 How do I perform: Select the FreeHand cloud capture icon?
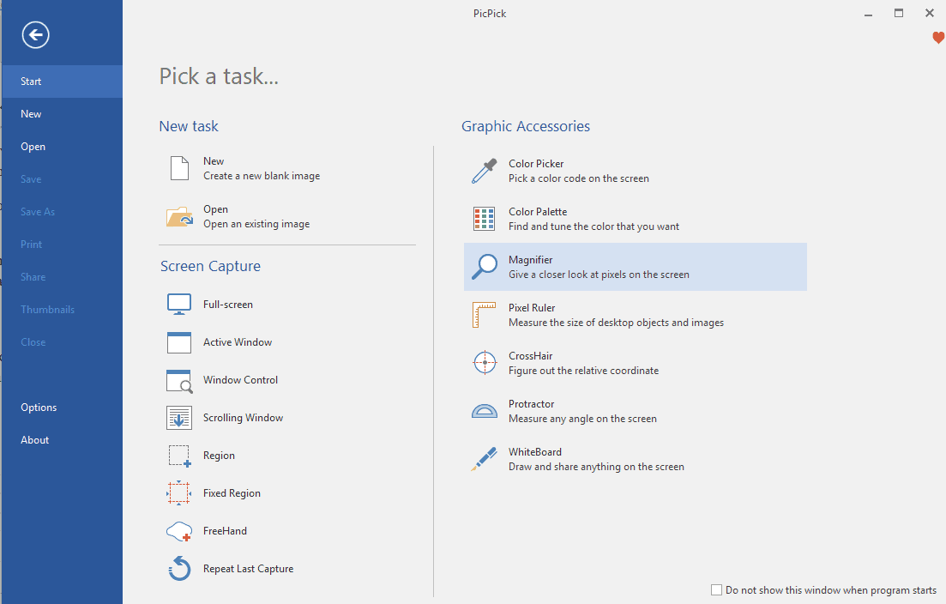point(179,531)
